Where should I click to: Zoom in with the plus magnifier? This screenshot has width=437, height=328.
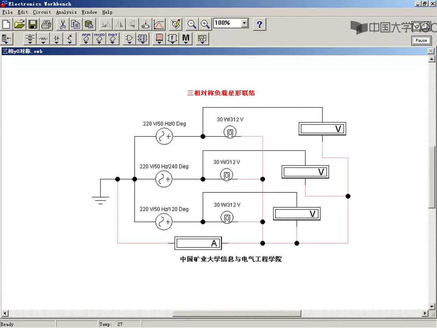(205, 24)
